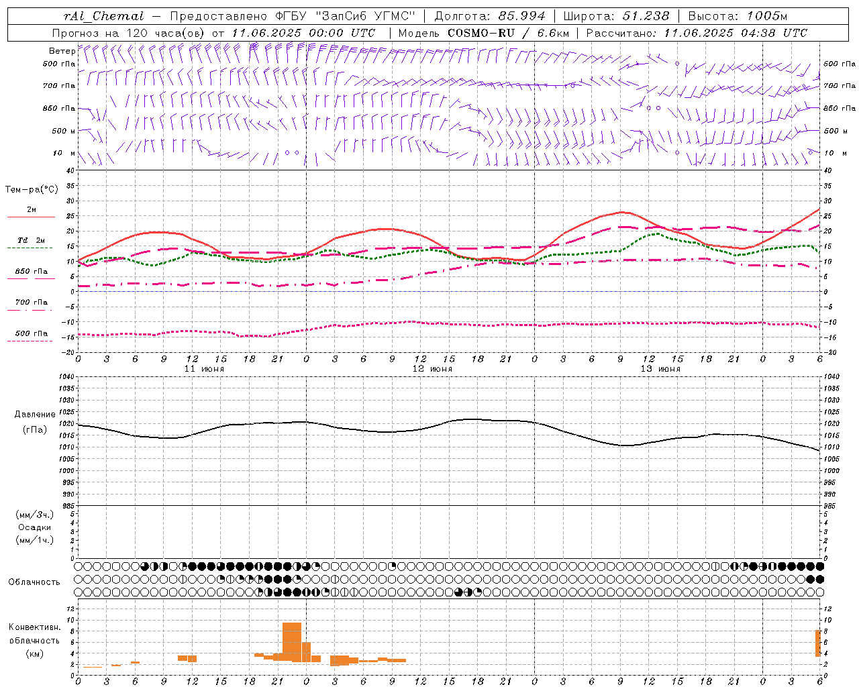The height and width of the screenshot is (687, 859).
Task: Click the 12 июня date label
Action: coord(432,369)
